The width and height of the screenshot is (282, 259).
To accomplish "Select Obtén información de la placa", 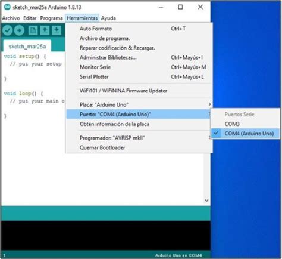I will 139,124.
